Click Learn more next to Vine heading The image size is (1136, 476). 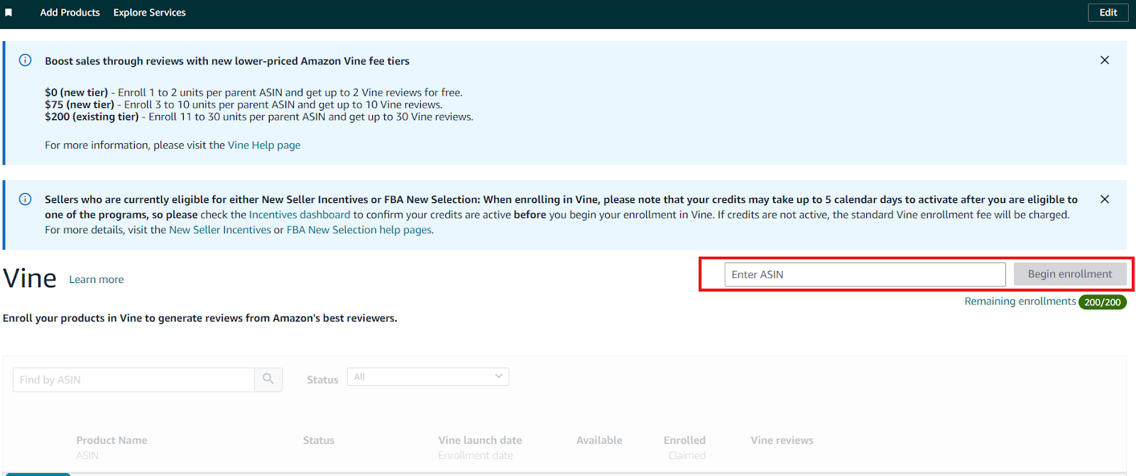pyautogui.click(x=96, y=279)
